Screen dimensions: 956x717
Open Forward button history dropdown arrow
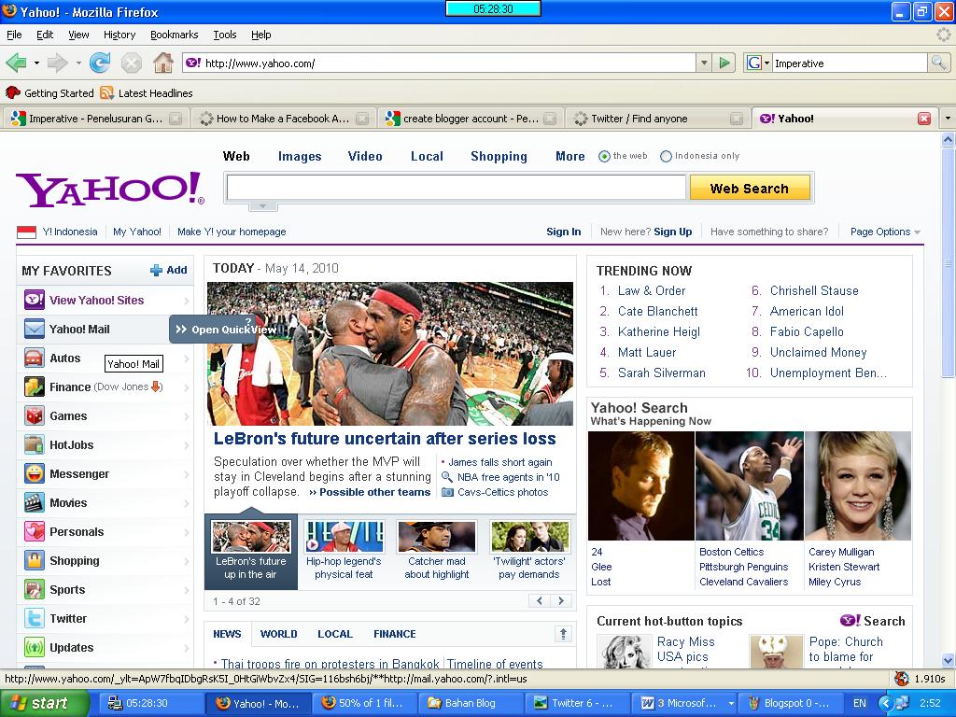[x=78, y=63]
